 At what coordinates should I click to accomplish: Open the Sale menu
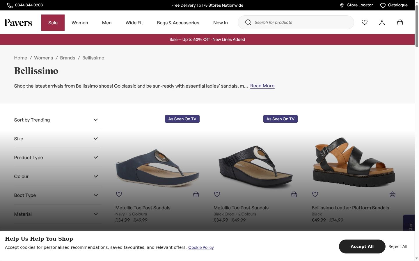53,23
